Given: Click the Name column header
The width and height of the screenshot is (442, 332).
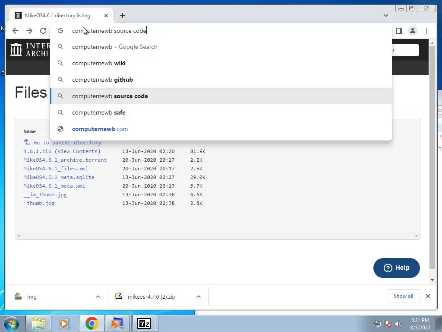Looking at the screenshot, I should 30,131.
